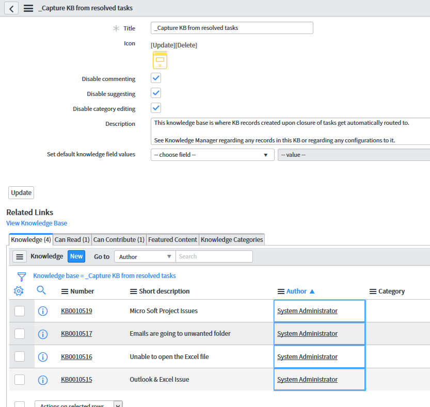Open the Knowledge Categories tab

pyautogui.click(x=232, y=239)
